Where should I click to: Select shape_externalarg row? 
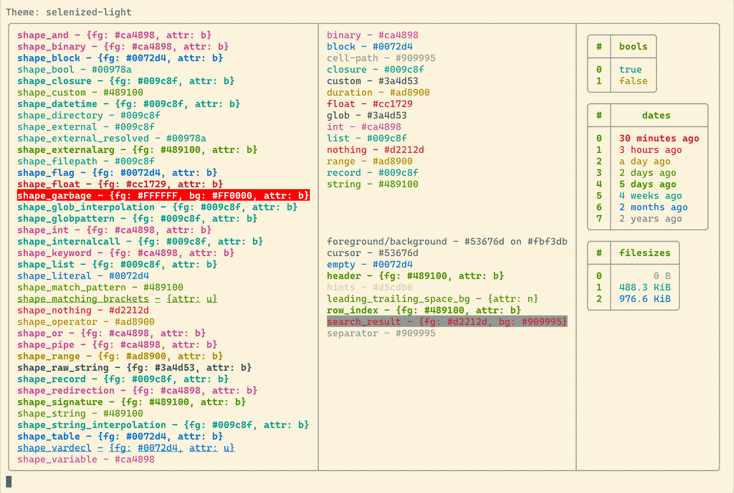(x=137, y=150)
